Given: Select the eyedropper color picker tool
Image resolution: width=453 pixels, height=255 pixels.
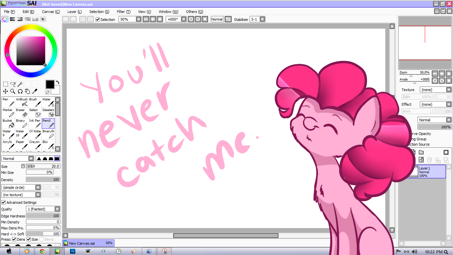Looking at the screenshot, I should tap(35, 91).
